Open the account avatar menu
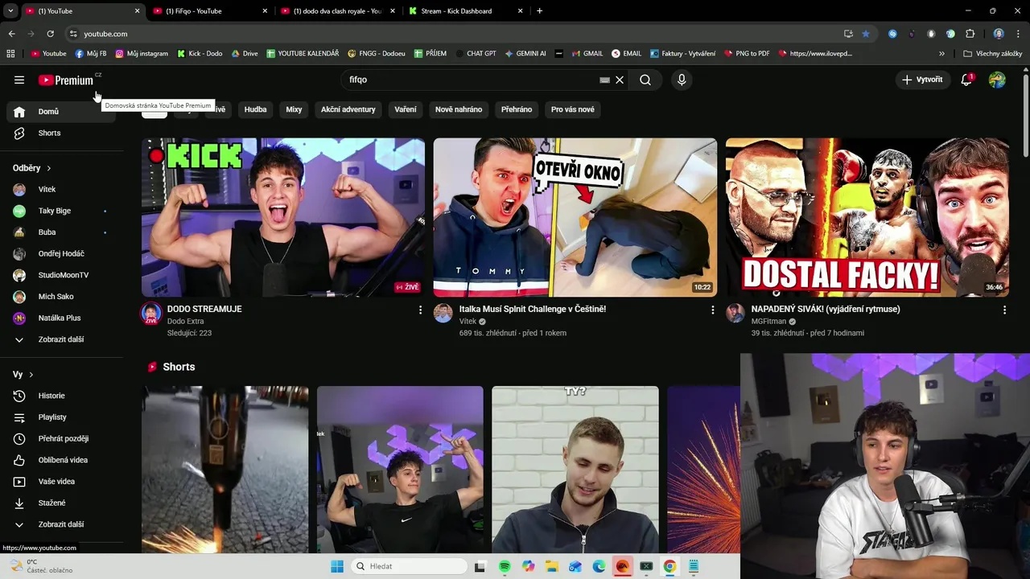Viewport: 1030px width, 579px height. [997, 80]
